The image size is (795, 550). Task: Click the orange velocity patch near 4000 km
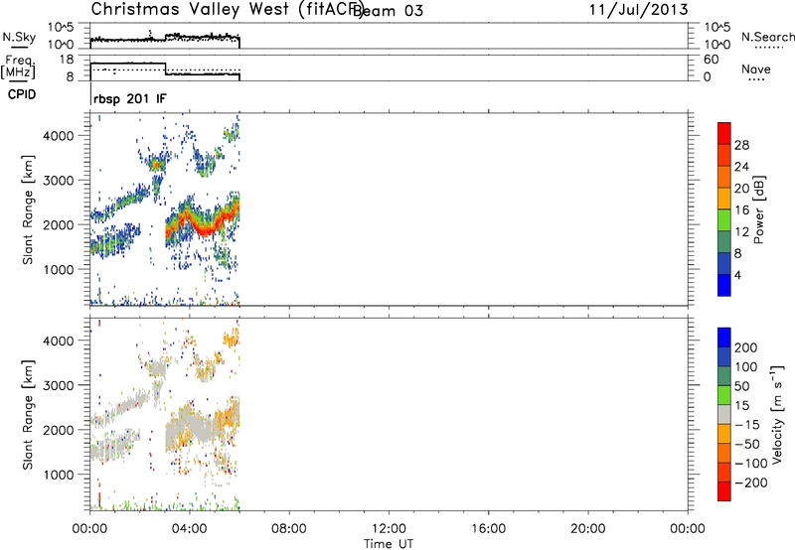[232, 338]
